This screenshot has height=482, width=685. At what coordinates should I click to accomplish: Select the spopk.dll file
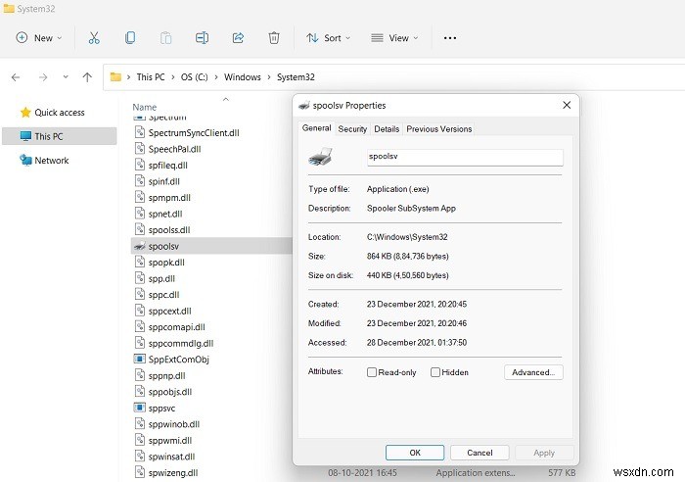[166, 263]
